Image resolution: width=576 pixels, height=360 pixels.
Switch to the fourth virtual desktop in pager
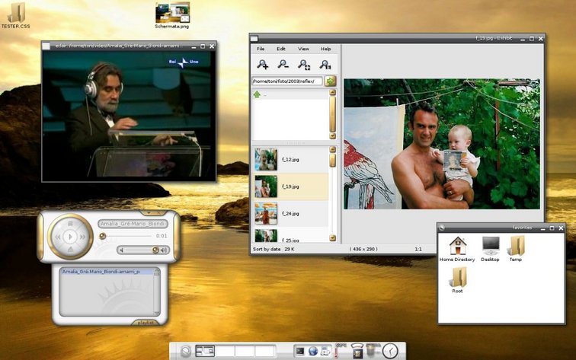(265, 351)
